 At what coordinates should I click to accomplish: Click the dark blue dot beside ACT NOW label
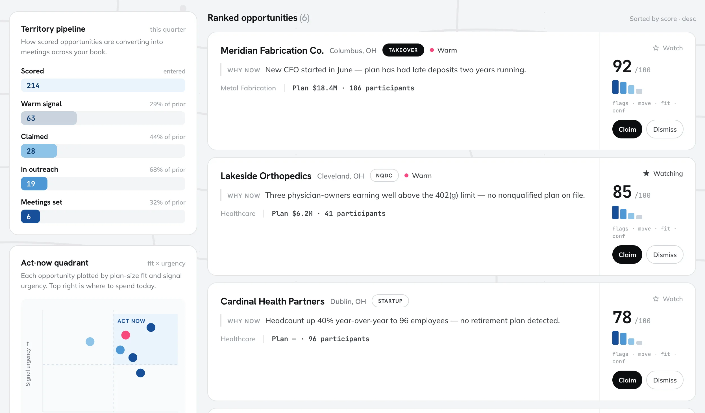[x=151, y=328]
